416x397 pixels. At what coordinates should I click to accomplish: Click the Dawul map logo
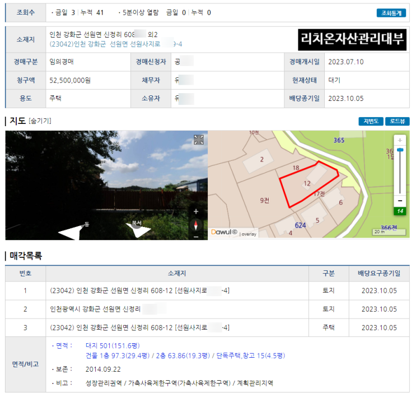click(224, 232)
